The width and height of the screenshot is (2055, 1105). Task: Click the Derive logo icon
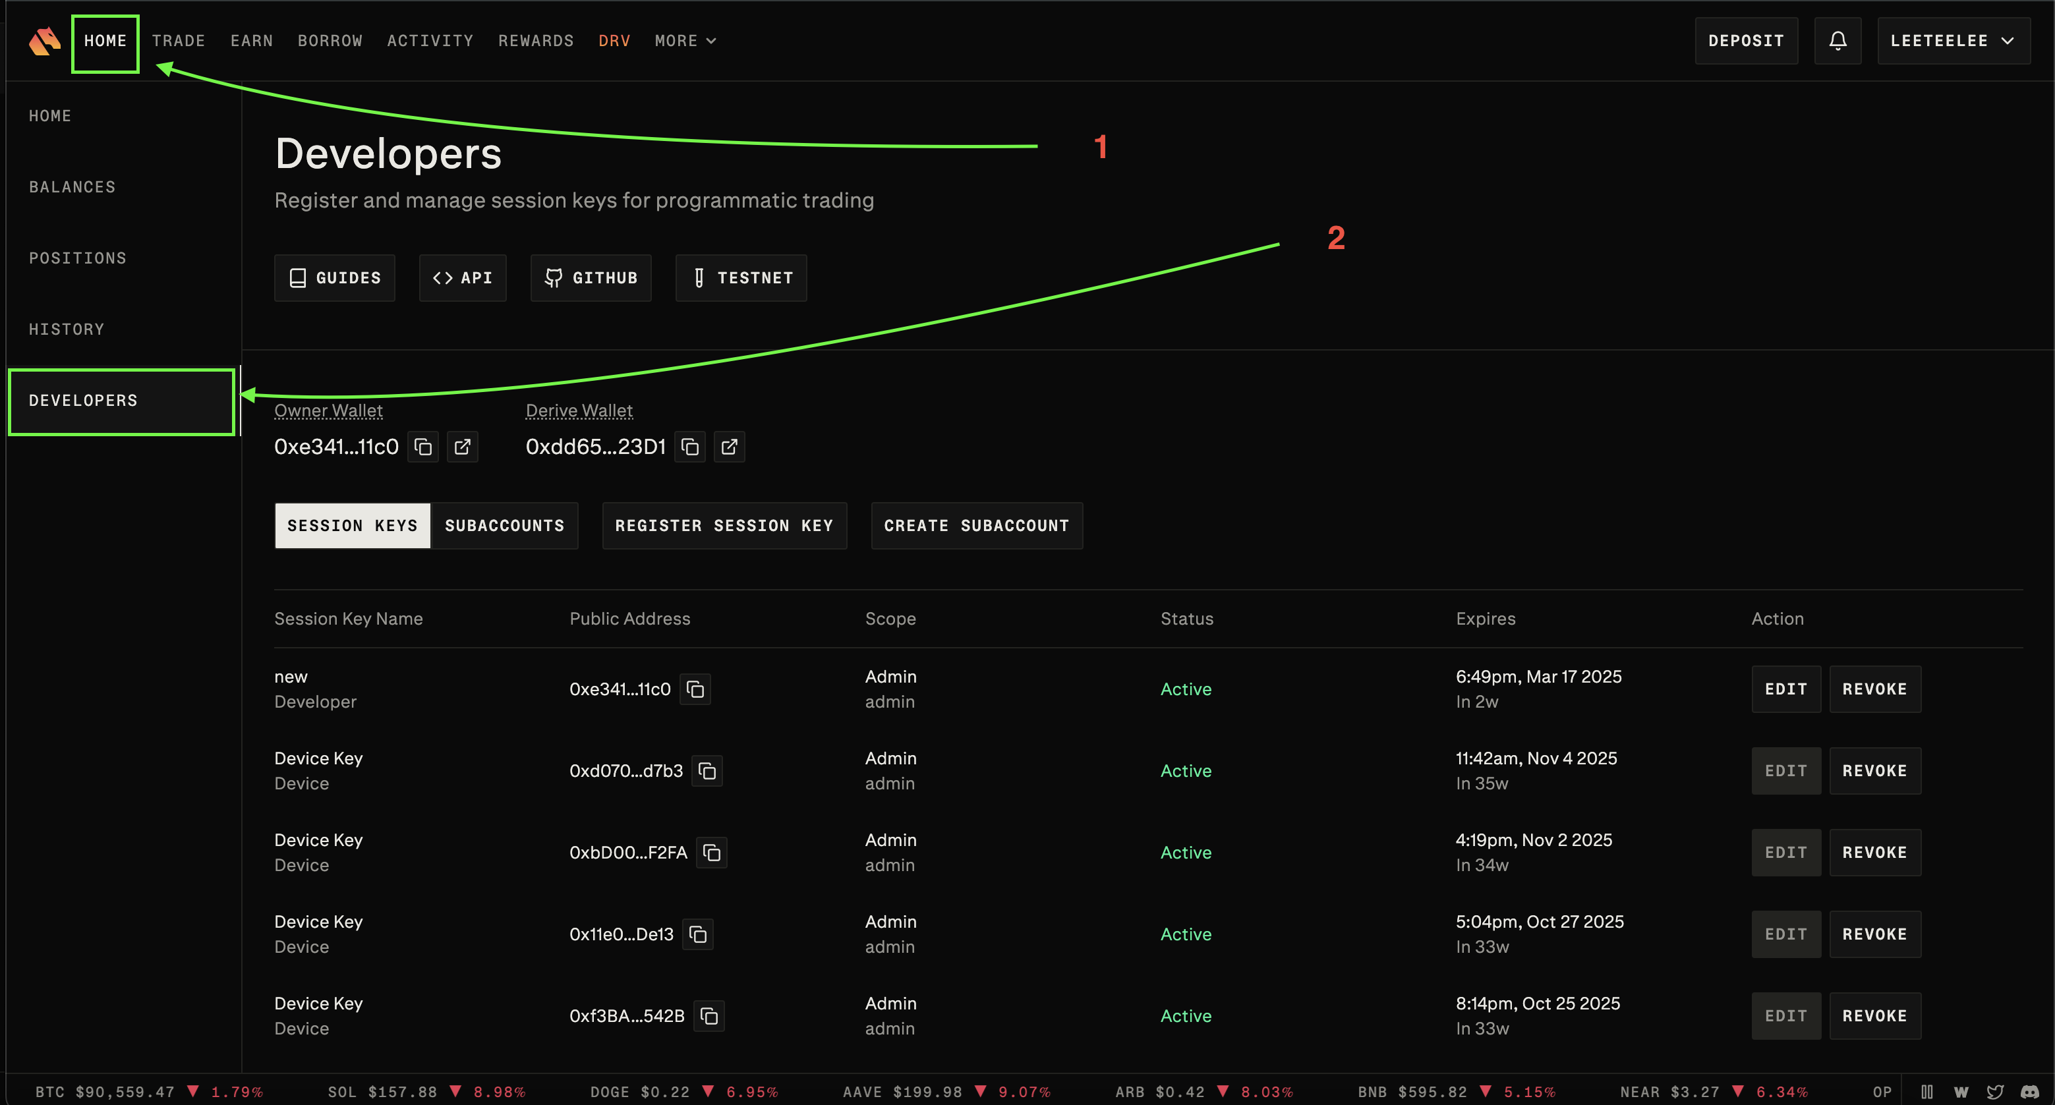(45, 41)
